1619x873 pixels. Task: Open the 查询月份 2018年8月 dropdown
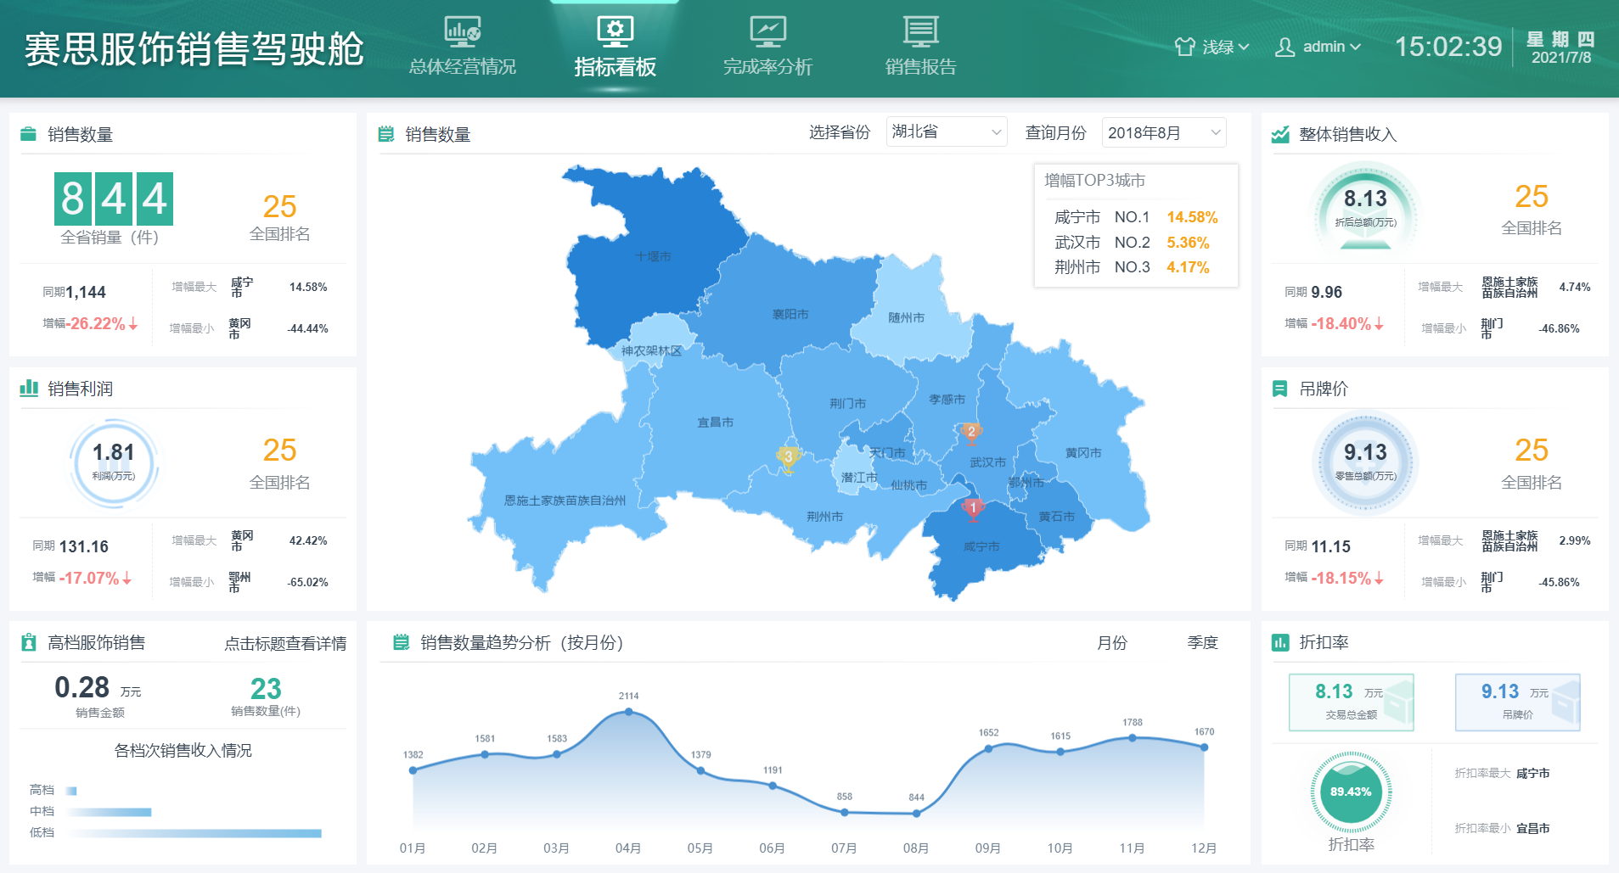1163,133
